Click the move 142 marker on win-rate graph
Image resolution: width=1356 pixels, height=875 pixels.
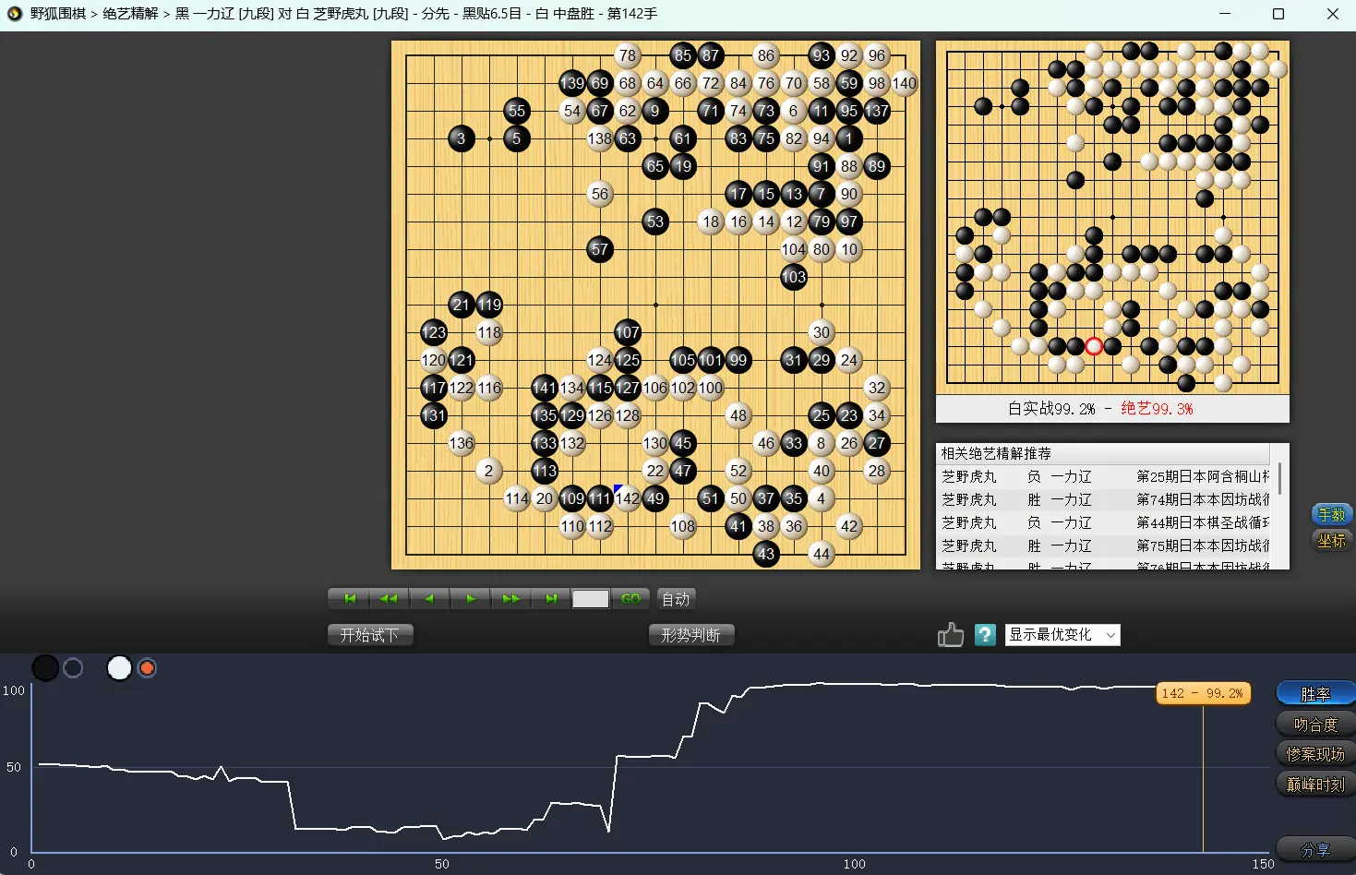(x=1203, y=693)
